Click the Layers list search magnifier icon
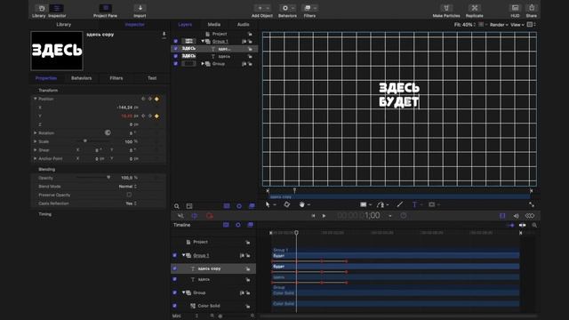This screenshot has width=569, height=320. pos(177,206)
